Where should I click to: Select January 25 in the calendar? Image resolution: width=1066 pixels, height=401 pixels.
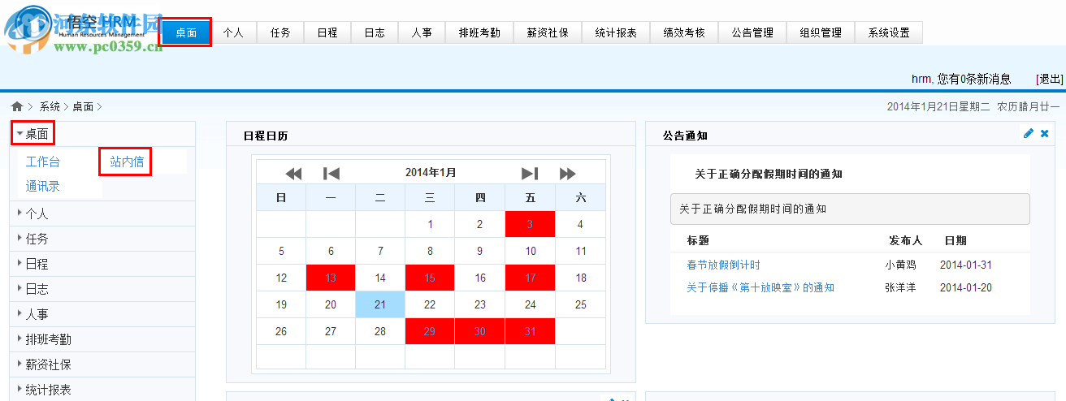[580, 304]
